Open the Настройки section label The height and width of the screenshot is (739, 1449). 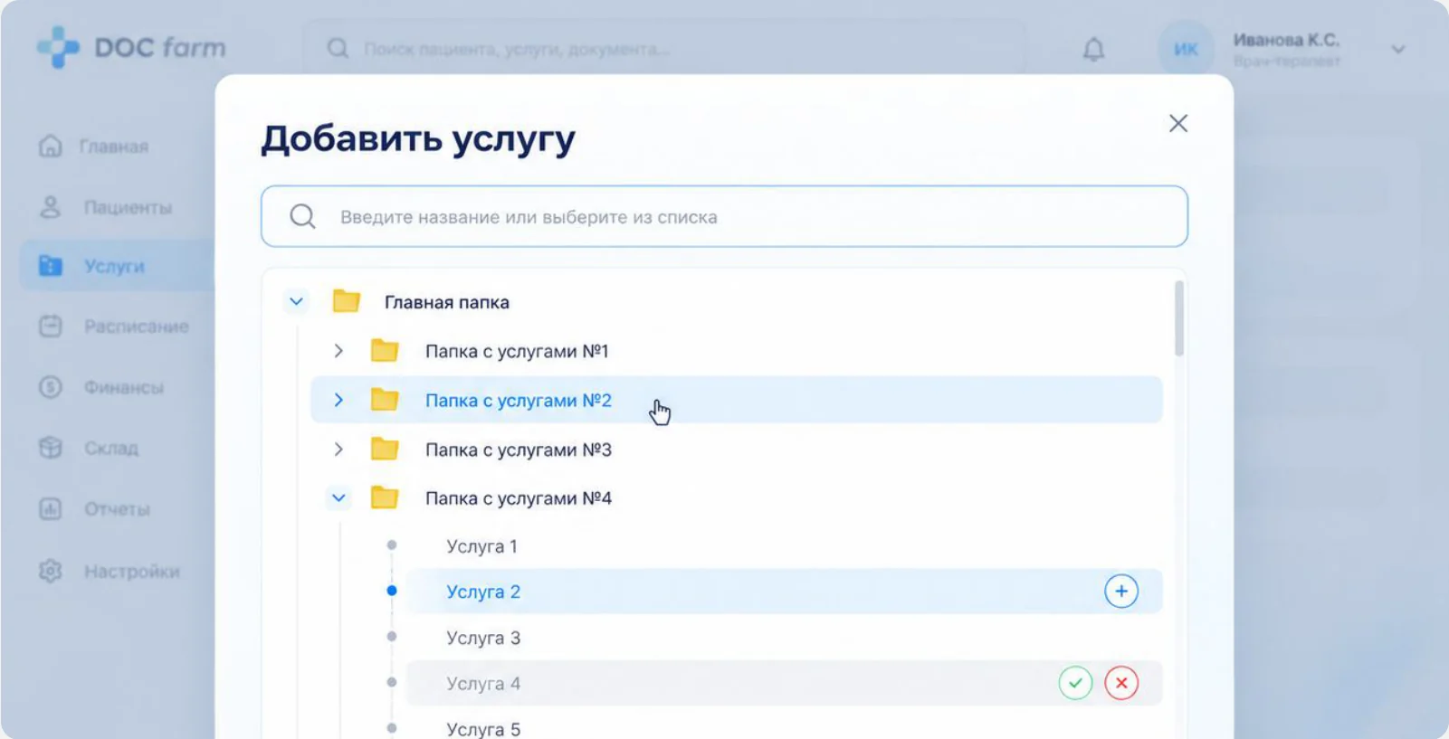coord(132,572)
